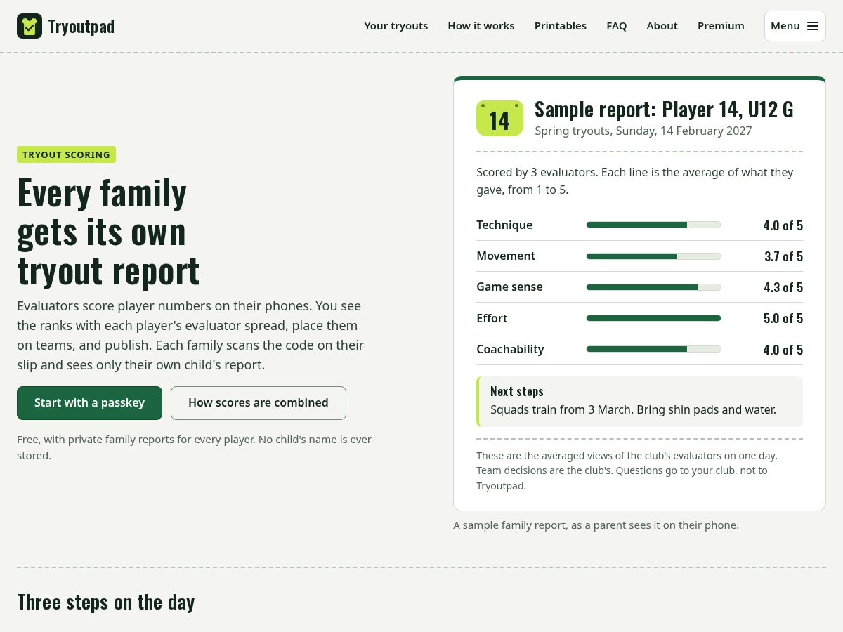Screen dimensions: 843x632
Task: Open the Premium nav link
Action: click(721, 26)
